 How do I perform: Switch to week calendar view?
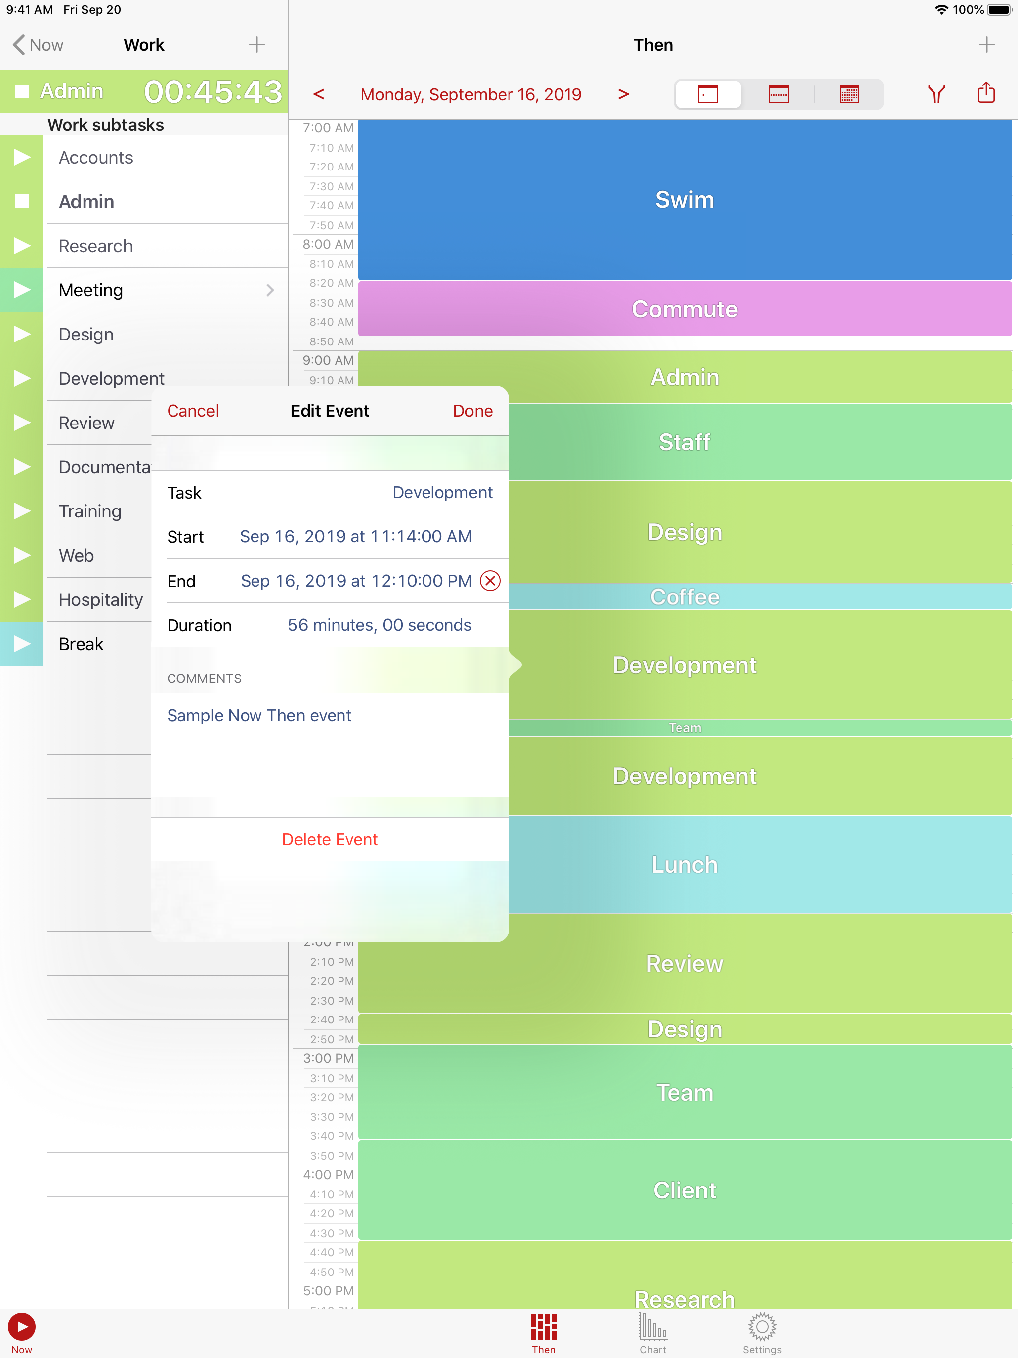pyautogui.click(x=778, y=94)
